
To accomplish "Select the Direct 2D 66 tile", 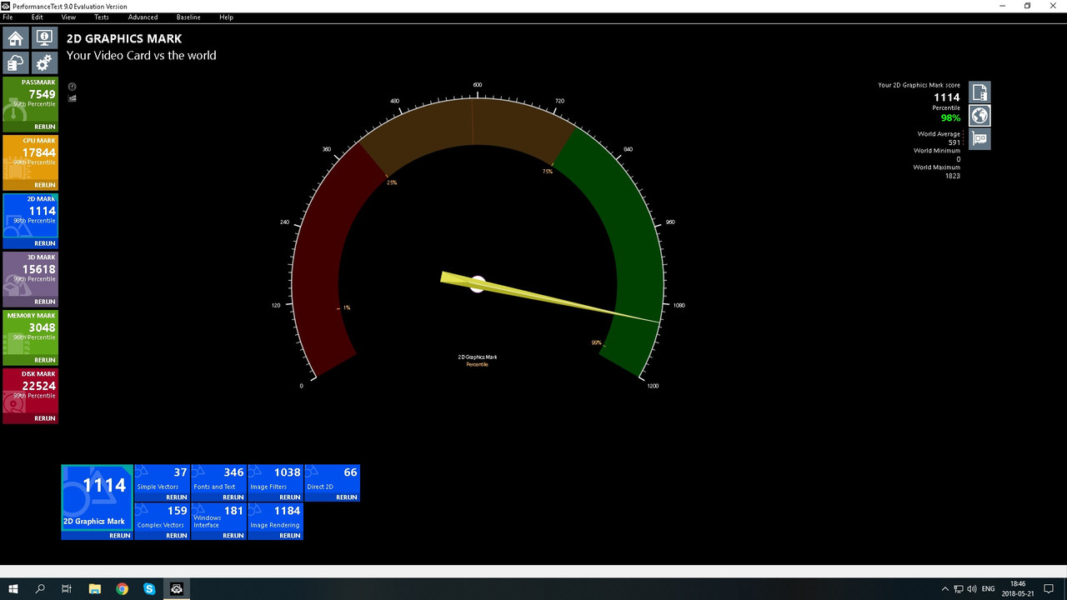I will 333,482.
